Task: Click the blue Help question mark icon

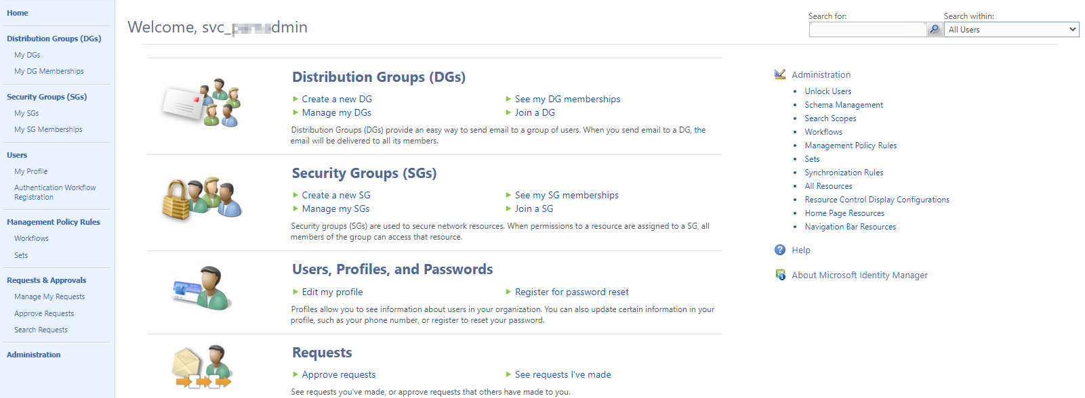Action: 780,250
